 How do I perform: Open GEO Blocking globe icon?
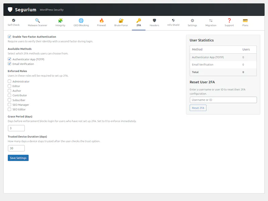(x=81, y=20)
